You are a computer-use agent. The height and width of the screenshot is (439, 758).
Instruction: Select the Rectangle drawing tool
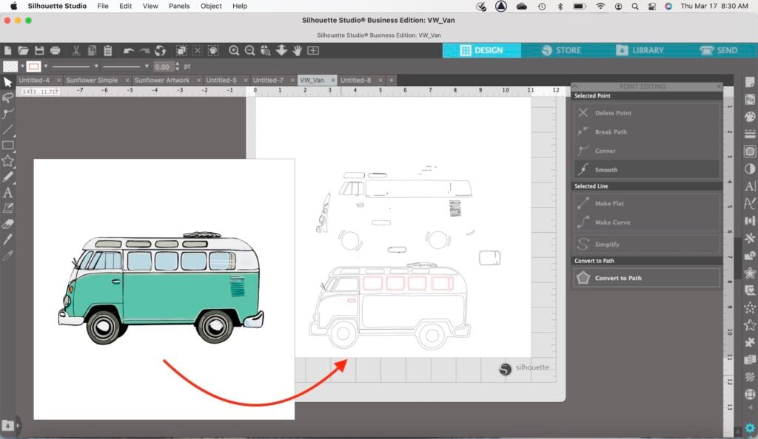pos(7,145)
